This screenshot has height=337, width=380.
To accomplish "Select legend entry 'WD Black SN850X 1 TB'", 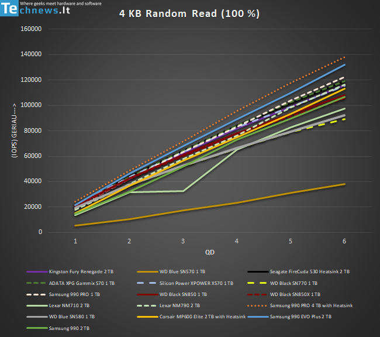I will coord(284,294).
